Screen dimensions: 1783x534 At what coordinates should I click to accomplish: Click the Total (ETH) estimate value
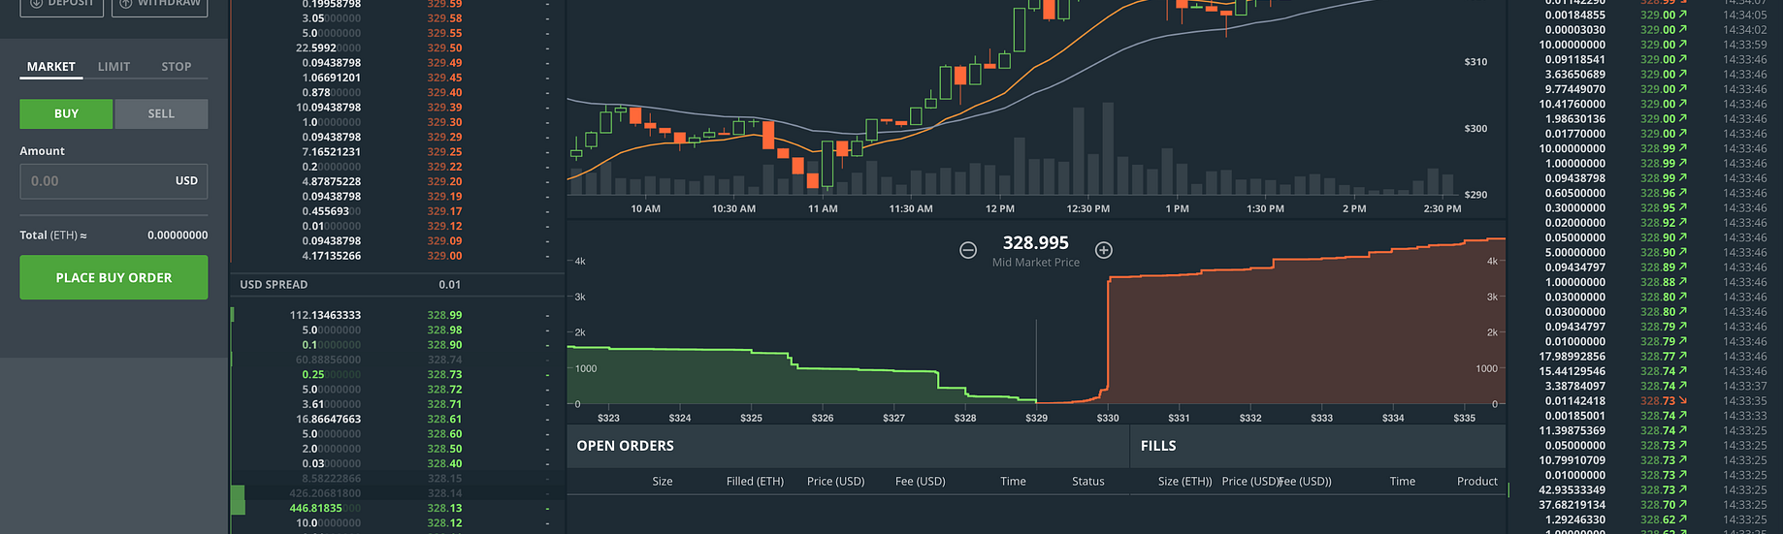coord(178,236)
